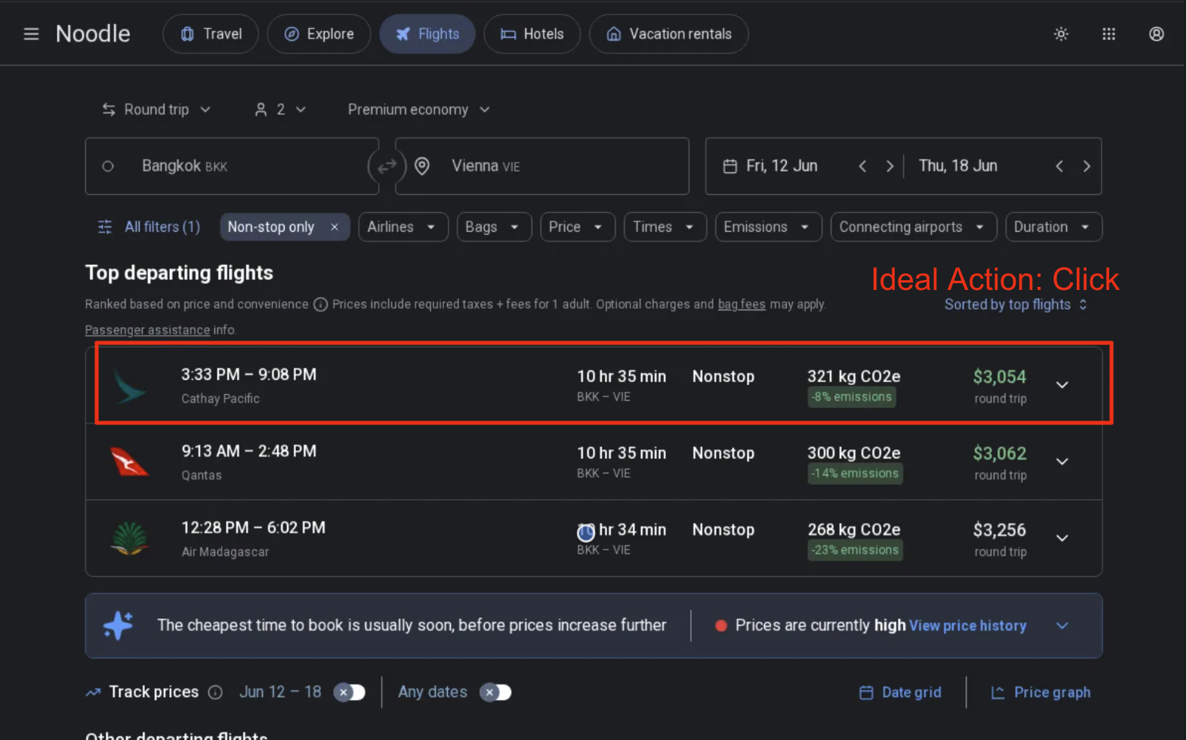Expand the Cathay Pacific flight details
Viewport: 1187px width, 740px height.
pyautogui.click(x=1062, y=385)
